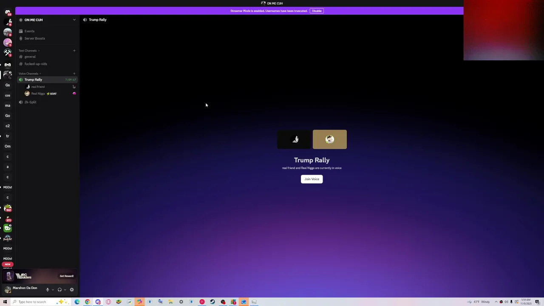The image size is (544, 306).
Task: Open the crossed pickaxes server icon
Action: click(8, 53)
